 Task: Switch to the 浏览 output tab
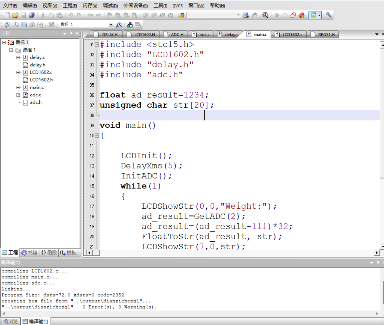(x=10, y=321)
